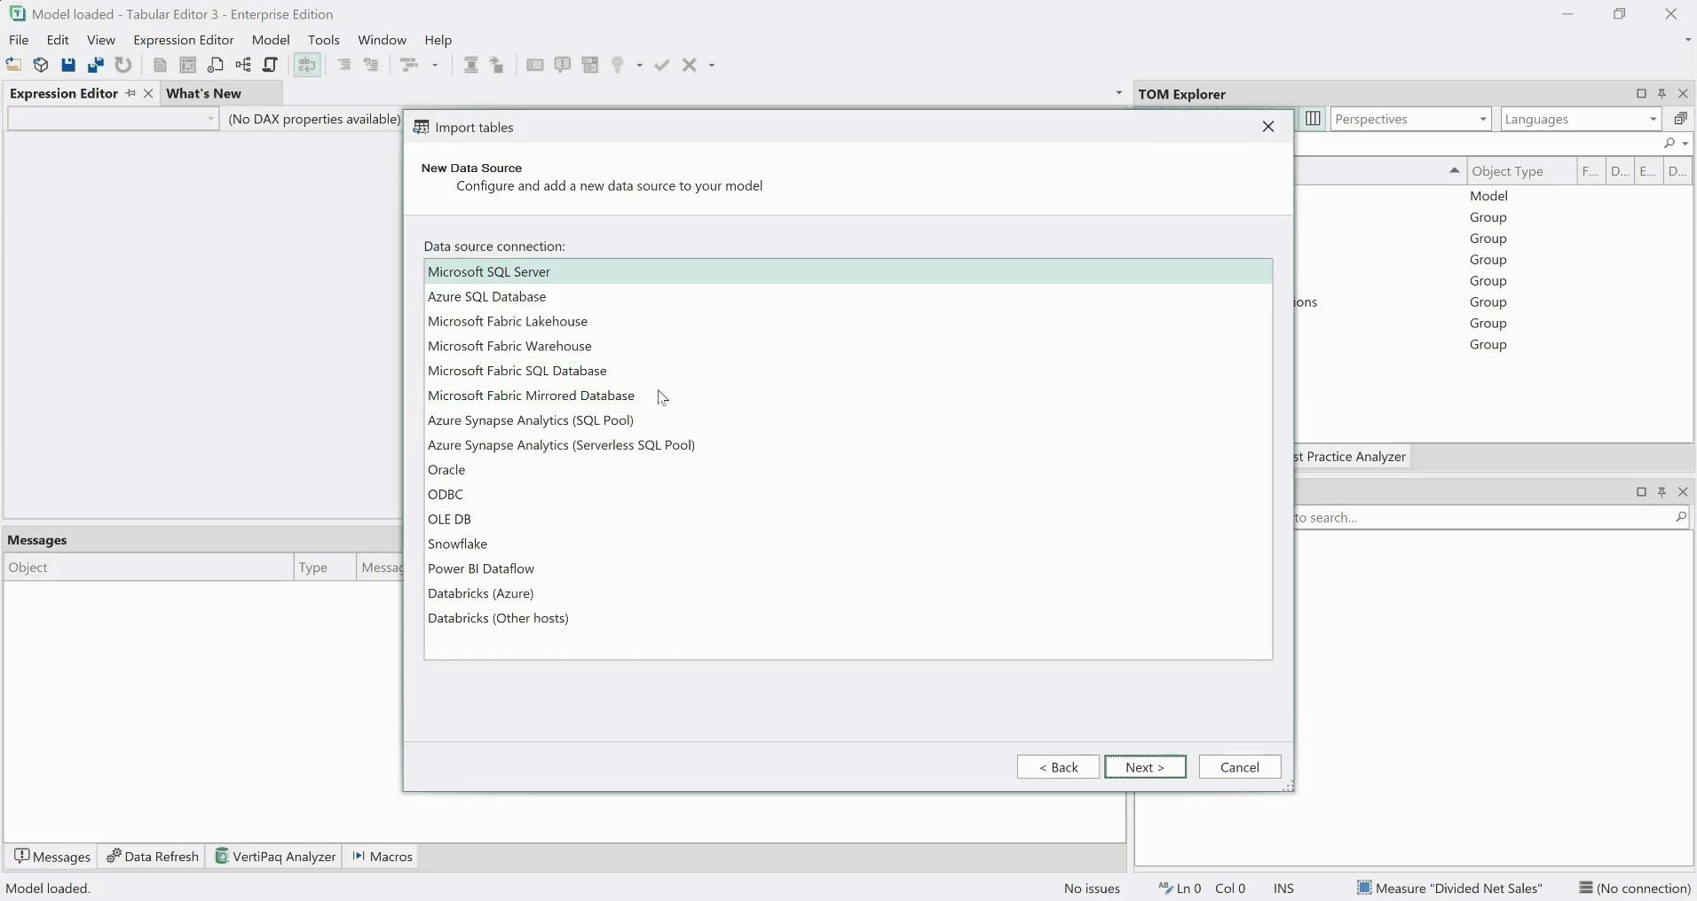The height and width of the screenshot is (901, 1697).
Task: Click the New diagram hierarchy icon
Action: tap(243, 65)
